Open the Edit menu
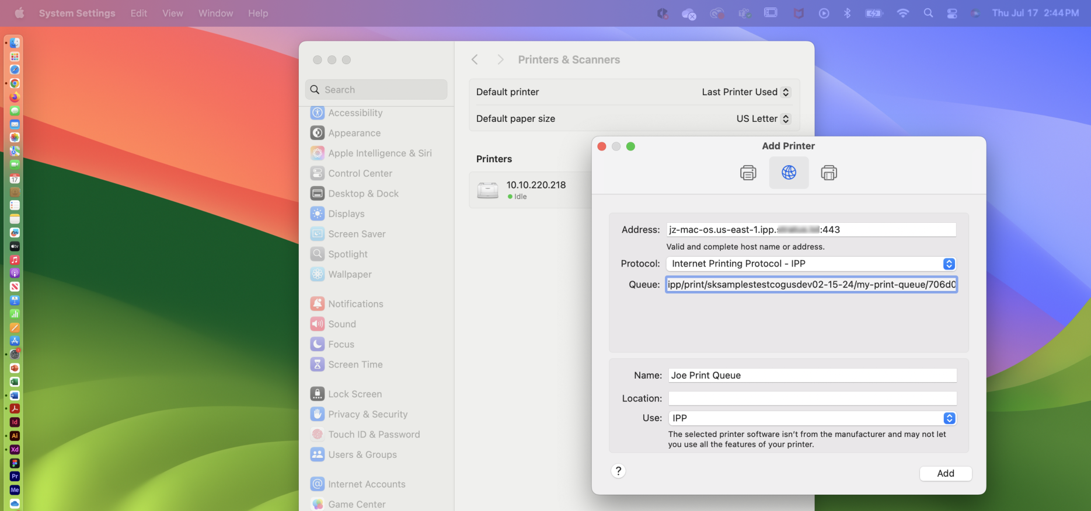Viewport: 1091px width, 511px height. tap(139, 13)
